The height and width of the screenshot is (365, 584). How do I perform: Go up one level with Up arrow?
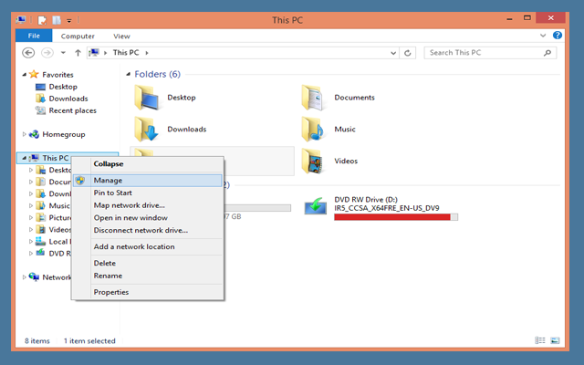coord(78,53)
